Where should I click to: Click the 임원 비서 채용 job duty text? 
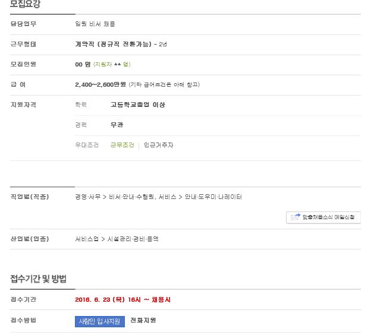[95, 24]
